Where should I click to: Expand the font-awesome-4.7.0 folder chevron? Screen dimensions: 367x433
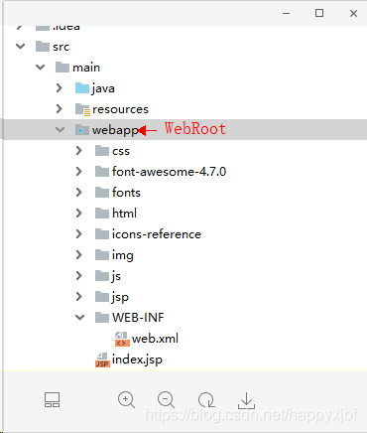[78, 172]
